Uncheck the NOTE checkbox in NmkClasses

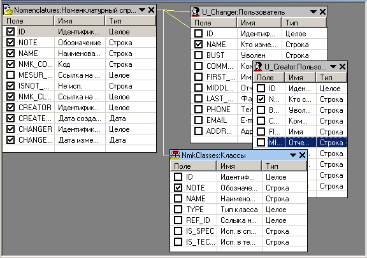(178, 187)
